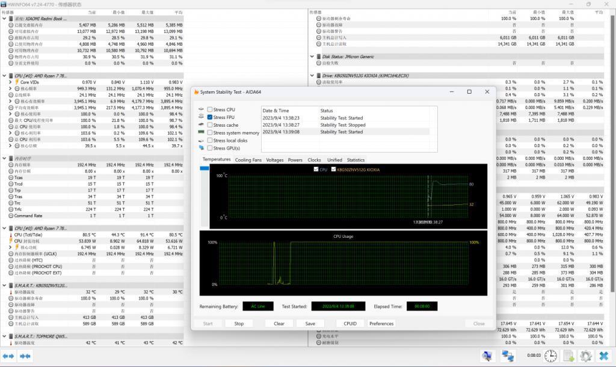This screenshot has width=616, height=367.
Task: Click the drive icon of S.M.A.R.T.: TOPMORE group
Action: [11, 336]
